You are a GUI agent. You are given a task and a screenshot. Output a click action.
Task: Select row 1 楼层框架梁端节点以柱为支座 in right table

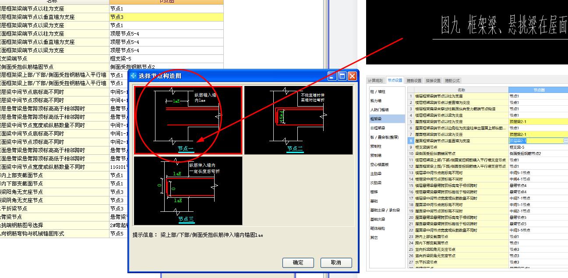(x=461, y=96)
